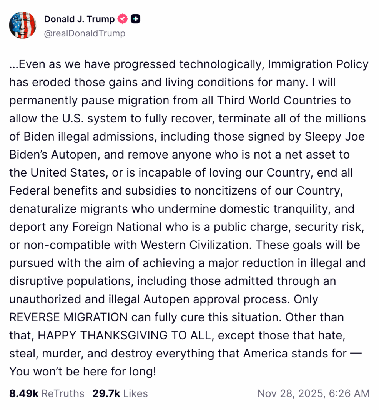The height and width of the screenshot is (410, 379).
Task: View the 8.49k ReTruths number
Action: click(23, 393)
